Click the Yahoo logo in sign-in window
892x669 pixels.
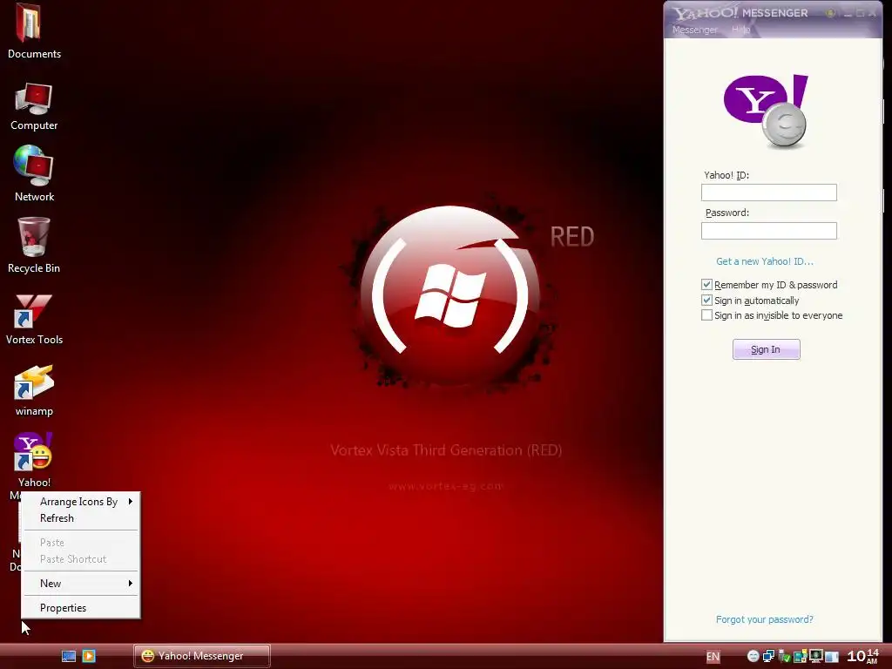click(765, 111)
